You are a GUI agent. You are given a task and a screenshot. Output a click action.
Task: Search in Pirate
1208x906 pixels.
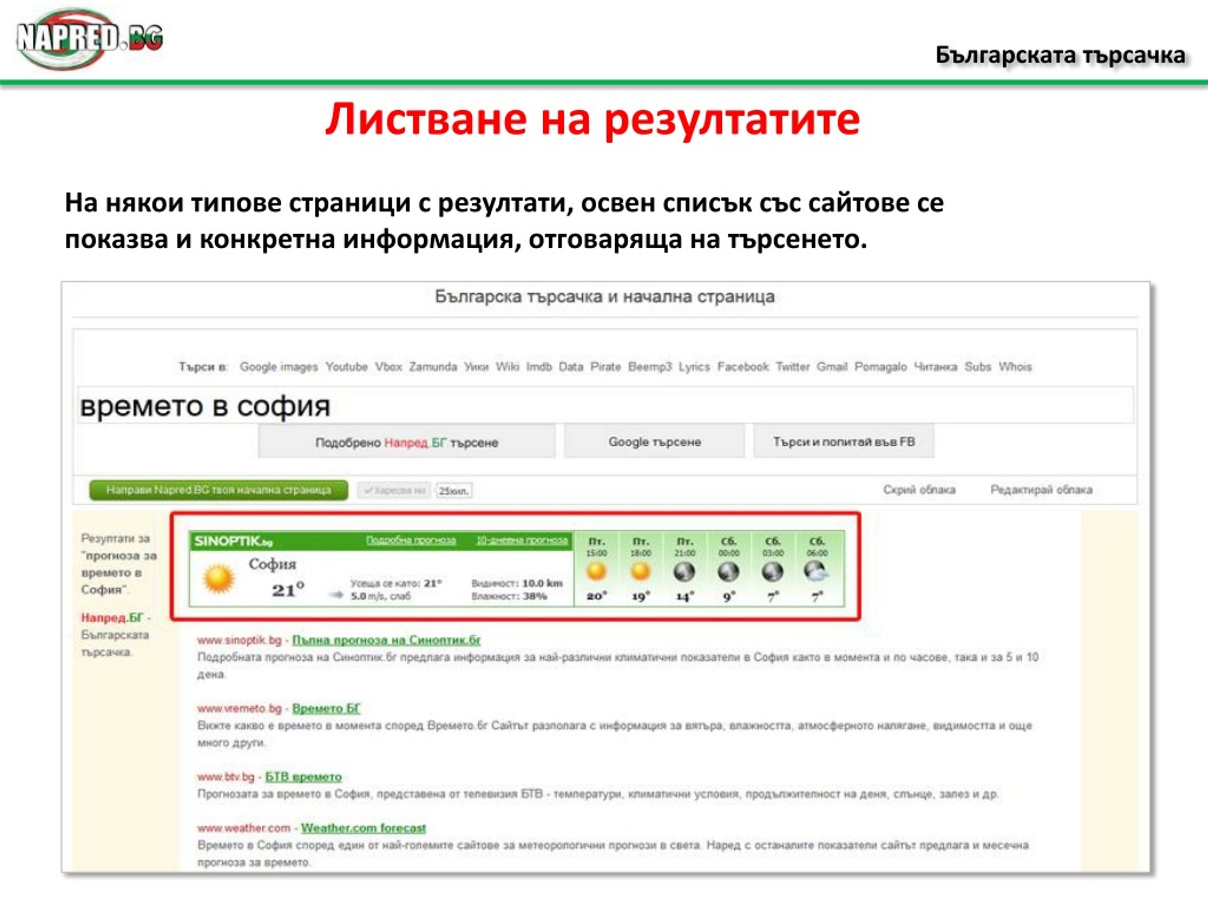(605, 367)
